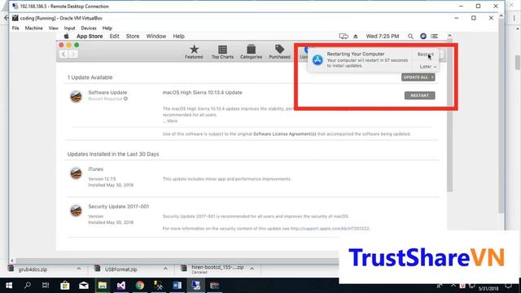Open Microsoft Word from taskbar
Image resolution: width=521 pixels, height=293 pixels.
tap(177, 286)
